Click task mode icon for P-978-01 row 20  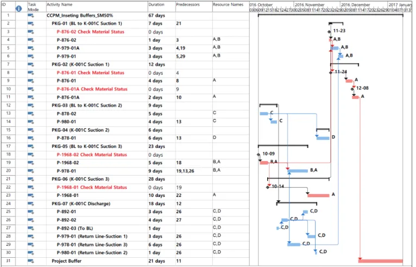pyautogui.click(x=31, y=171)
